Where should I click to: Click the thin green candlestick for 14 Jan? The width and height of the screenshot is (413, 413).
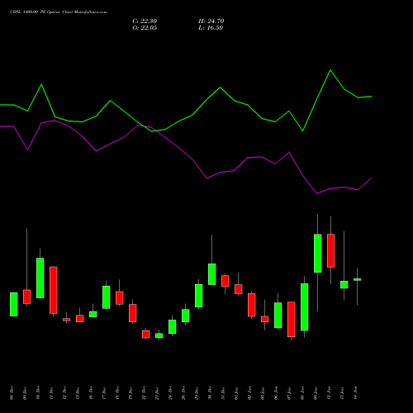(x=358, y=279)
